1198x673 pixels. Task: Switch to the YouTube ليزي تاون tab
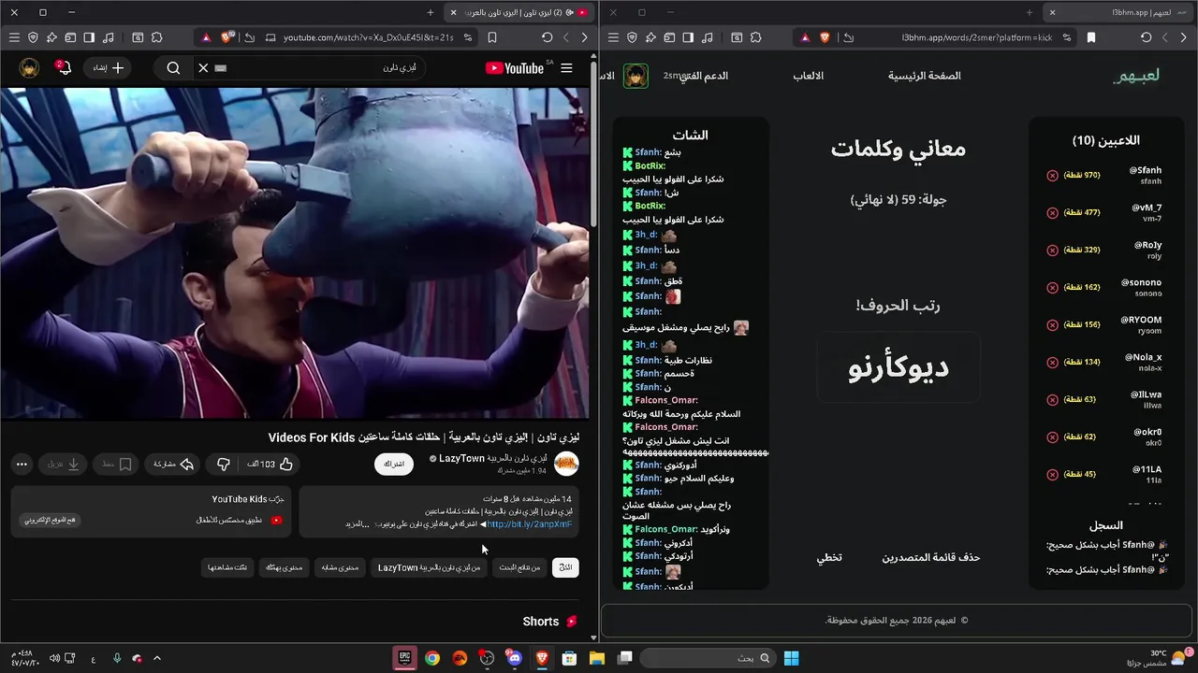pos(520,12)
